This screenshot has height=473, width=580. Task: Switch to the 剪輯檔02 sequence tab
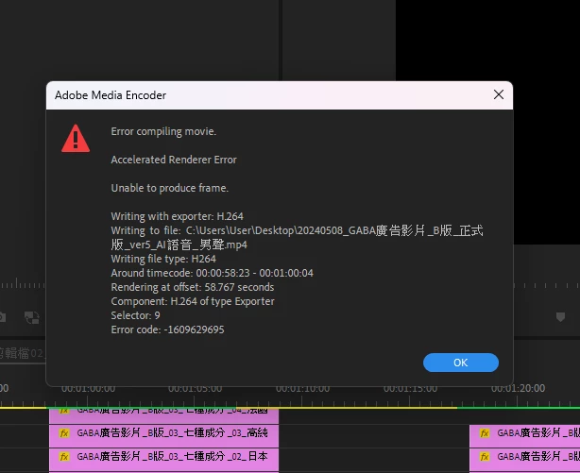pyautogui.click(x=22, y=353)
